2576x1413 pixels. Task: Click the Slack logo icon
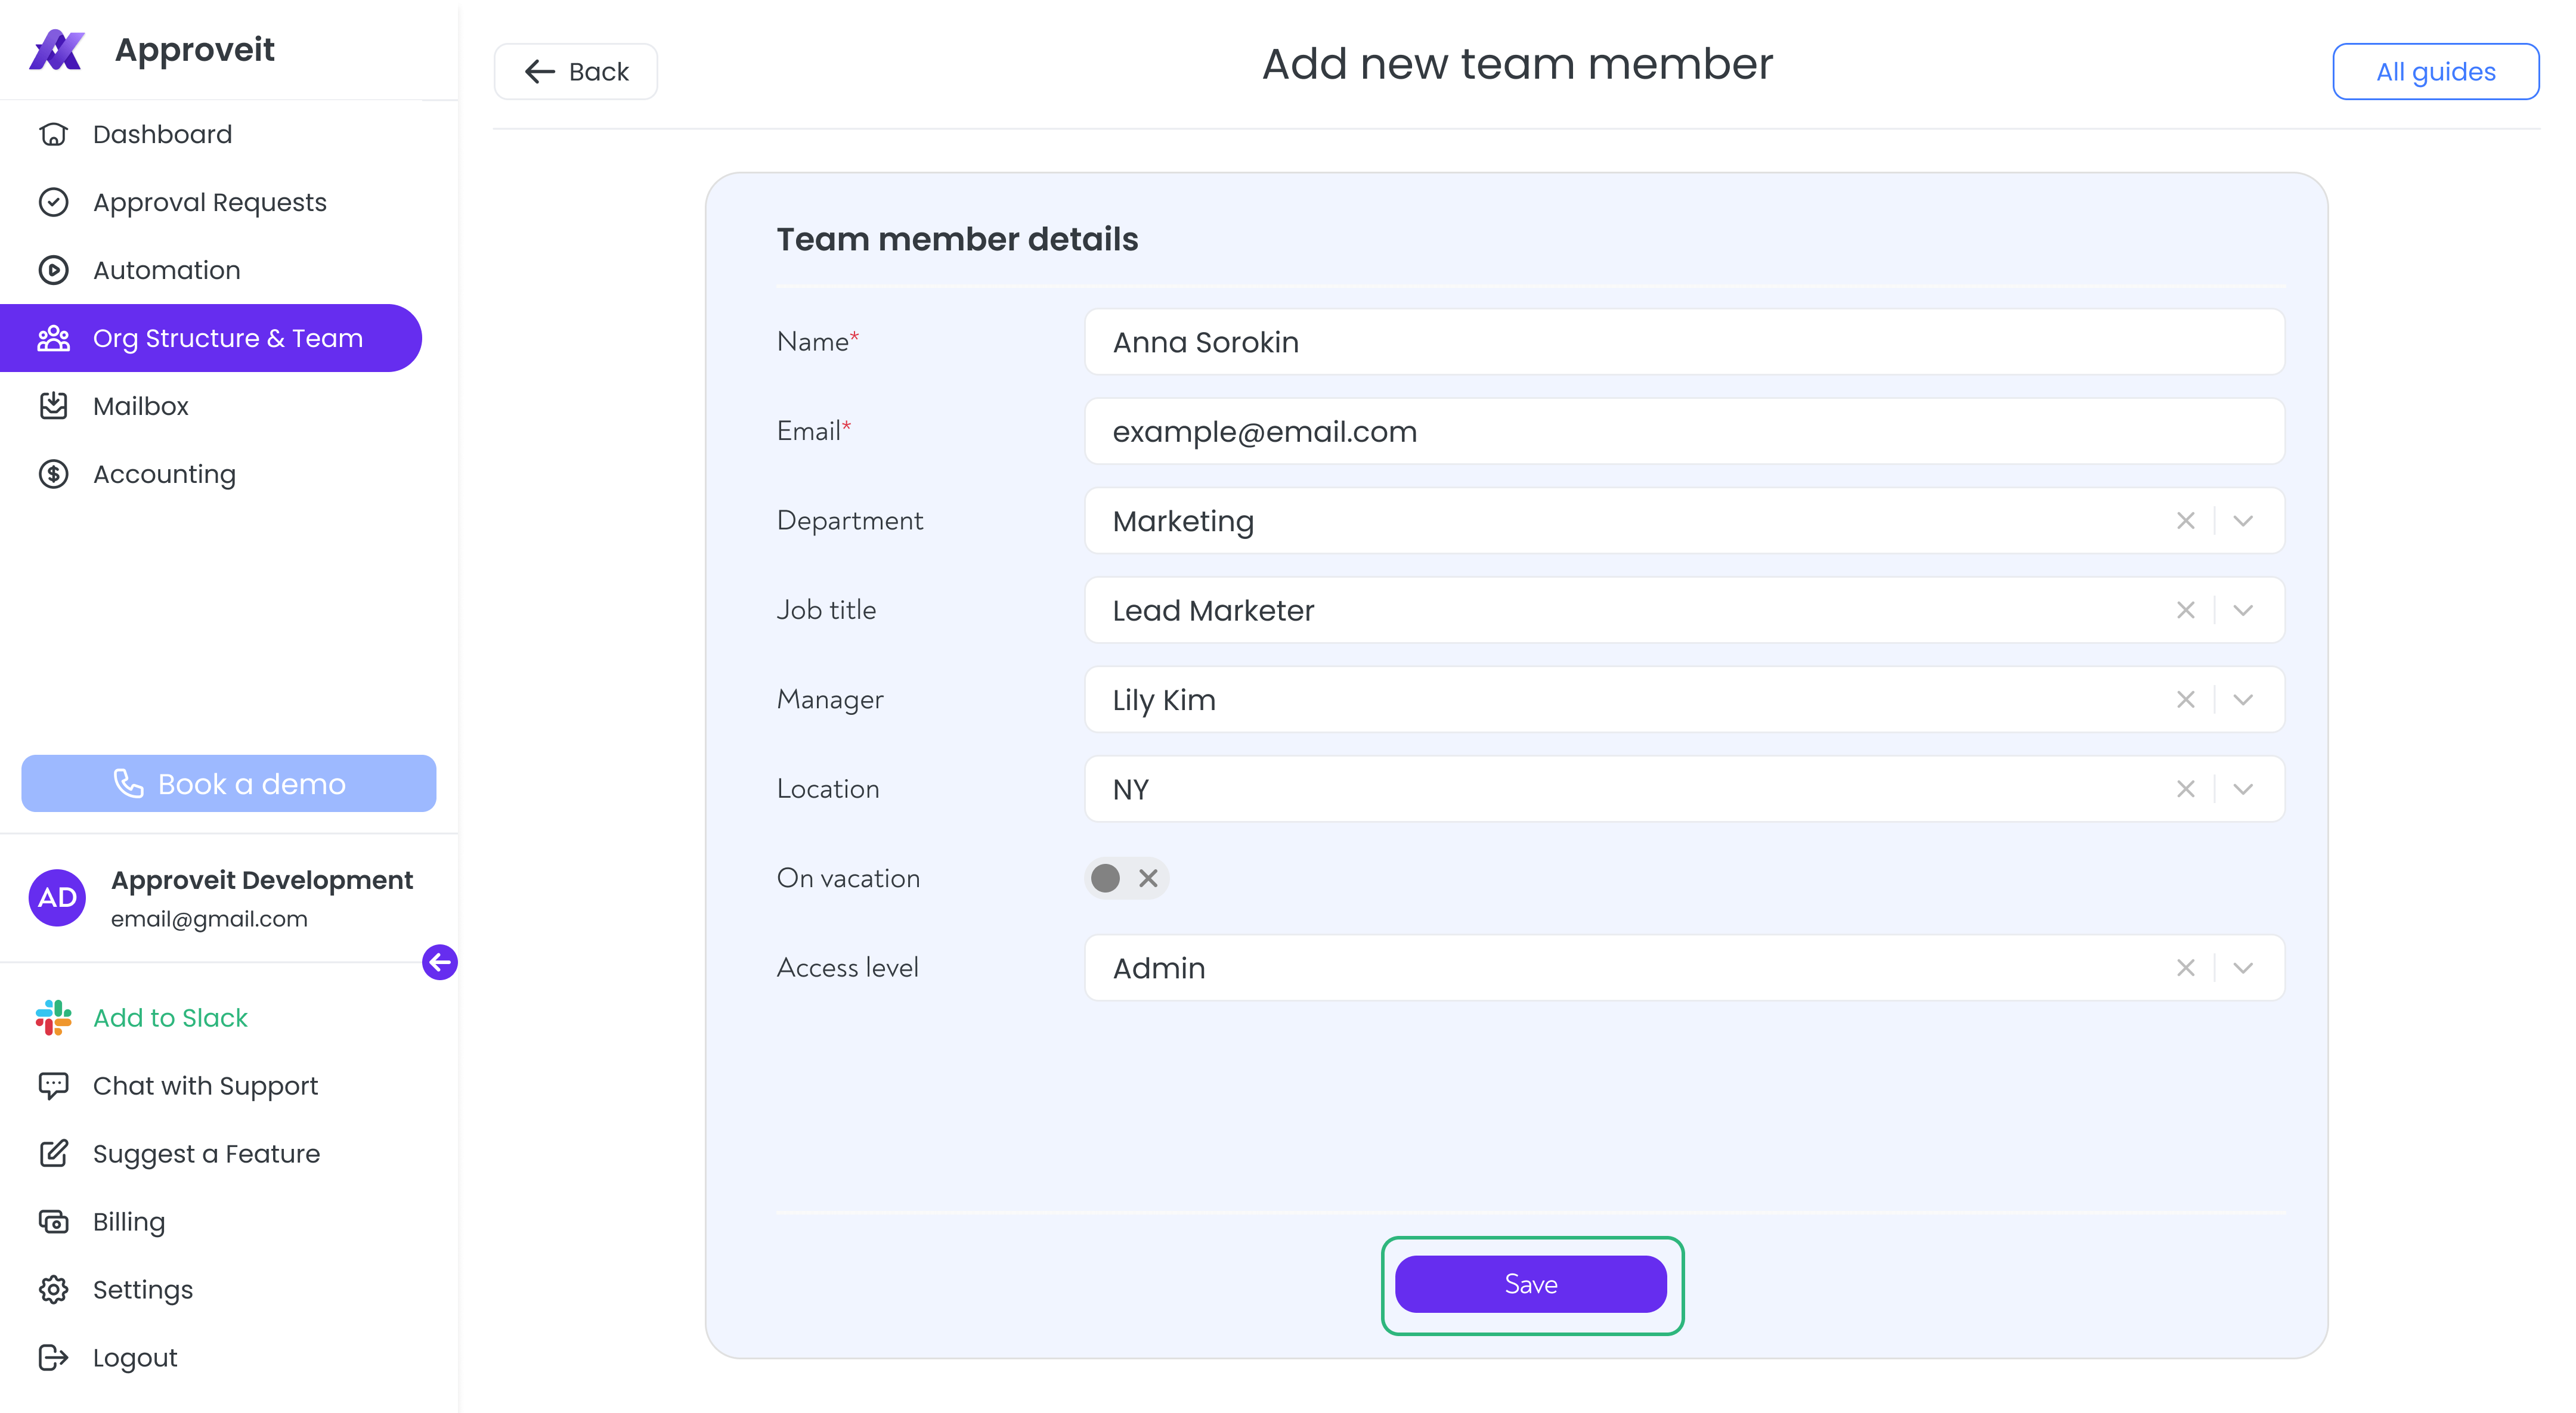(53, 1017)
